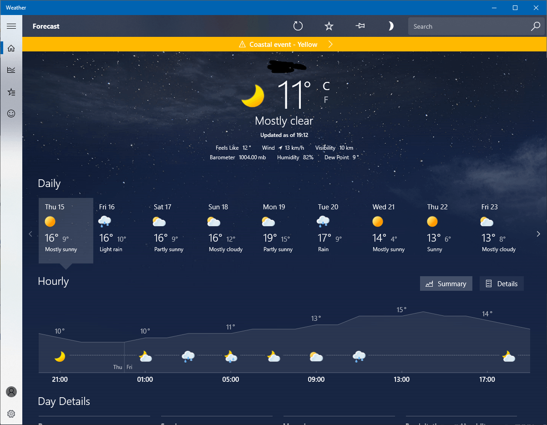Screen dimensions: 547x425
Task: Expand the hamburger navigation menu
Action: [11, 26]
